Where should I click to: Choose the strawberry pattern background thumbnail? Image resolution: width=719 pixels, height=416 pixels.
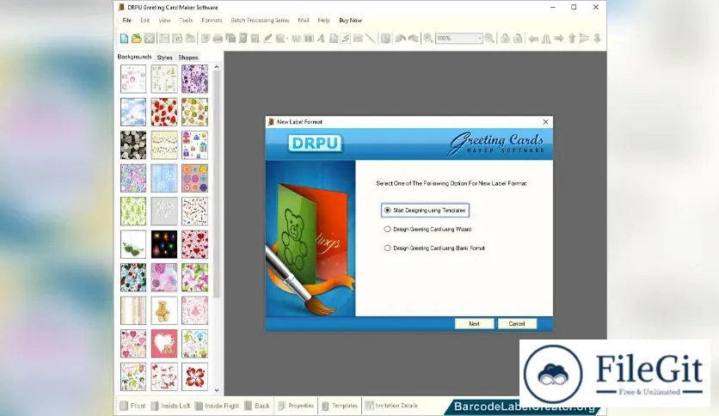[x=164, y=112]
